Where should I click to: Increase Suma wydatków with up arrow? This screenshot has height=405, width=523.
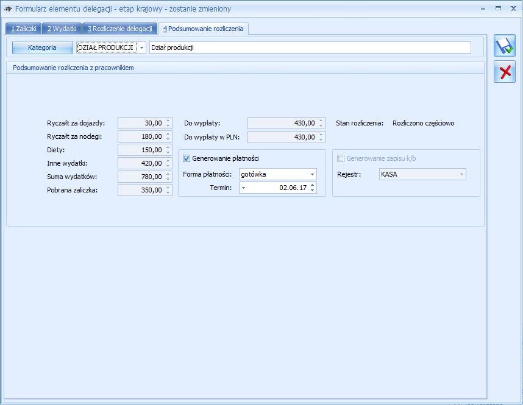[168, 174]
